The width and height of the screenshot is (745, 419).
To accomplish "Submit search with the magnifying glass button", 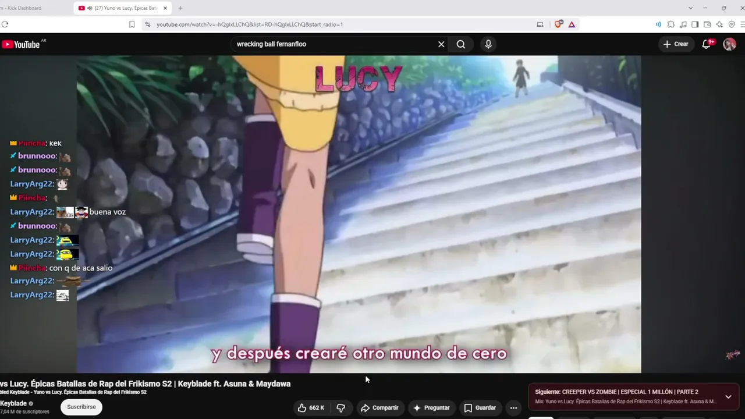I will pos(461,44).
